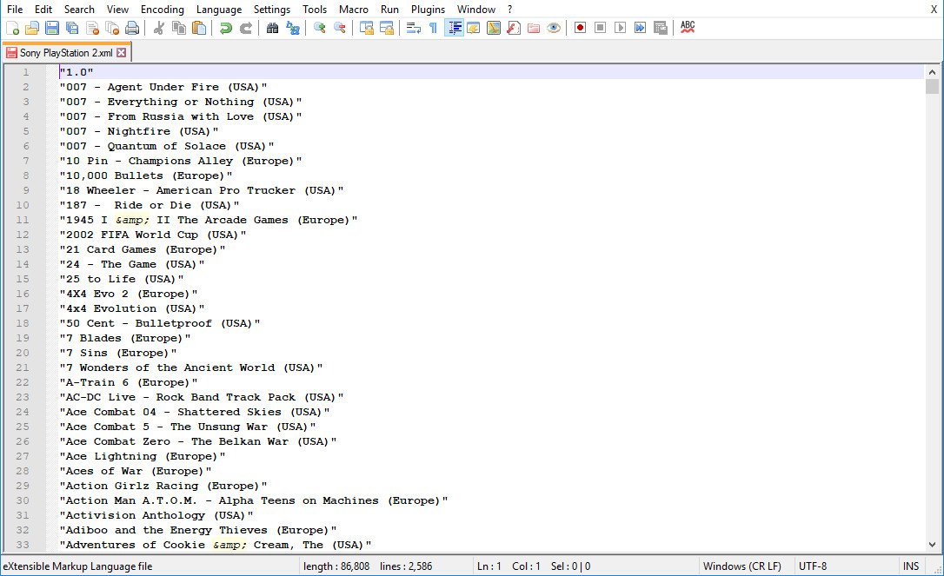The image size is (944, 576).
Task: Toggle synchronize vertical scrolling icon
Action: pyautogui.click(x=367, y=28)
